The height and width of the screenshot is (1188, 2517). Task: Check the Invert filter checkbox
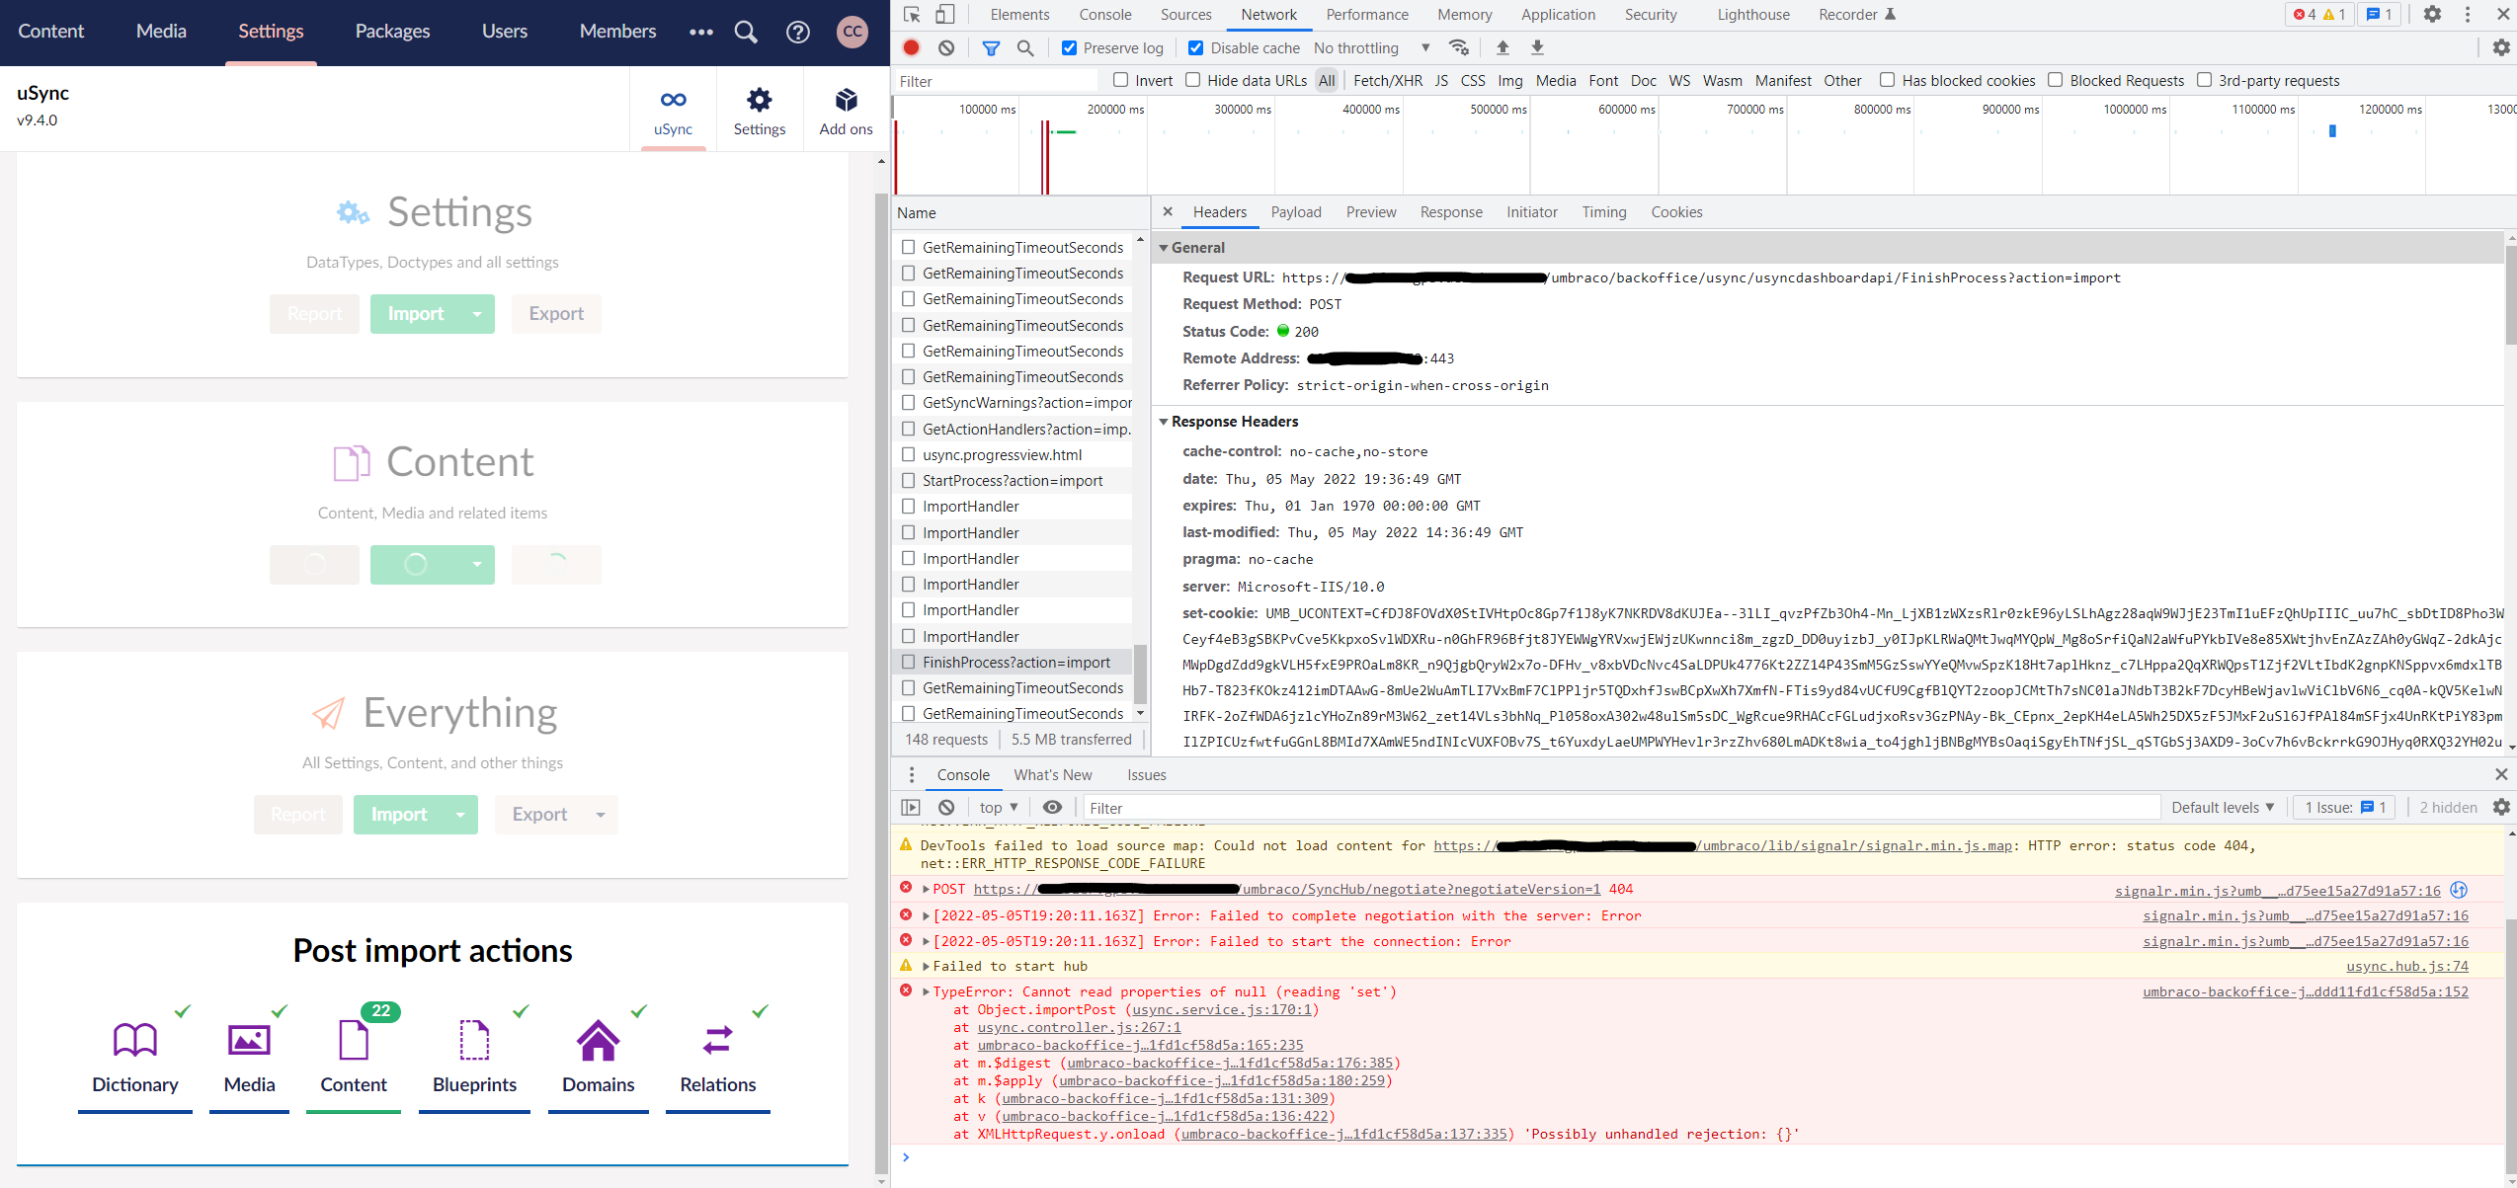point(1119,80)
